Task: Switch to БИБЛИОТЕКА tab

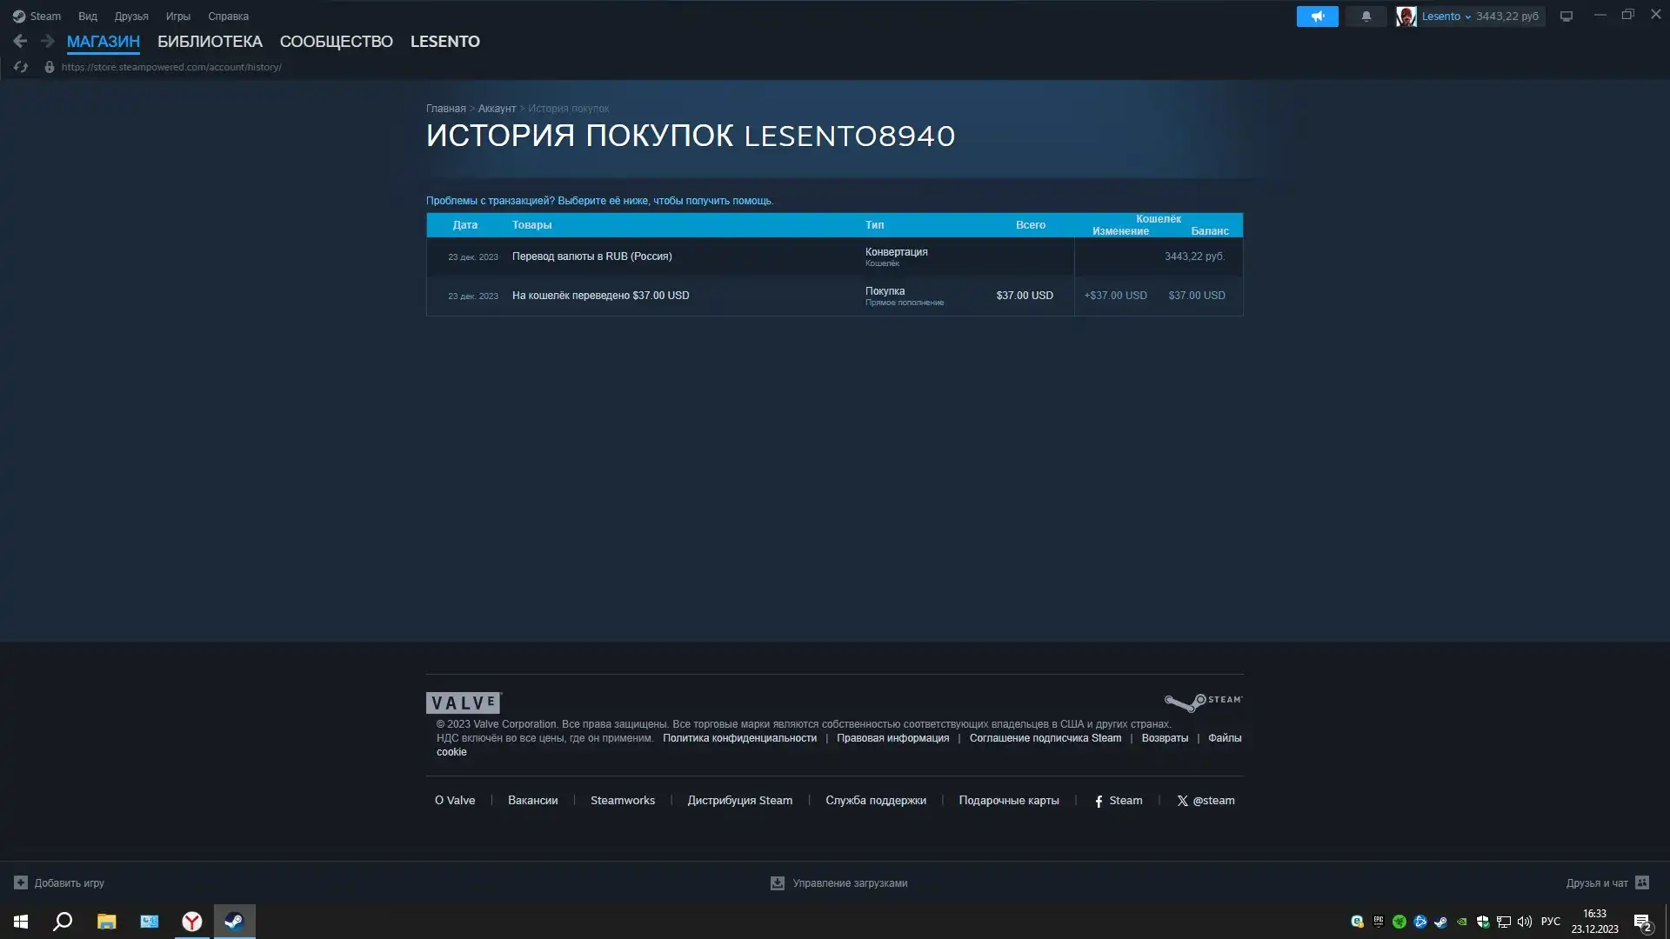Action: (210, 42)
